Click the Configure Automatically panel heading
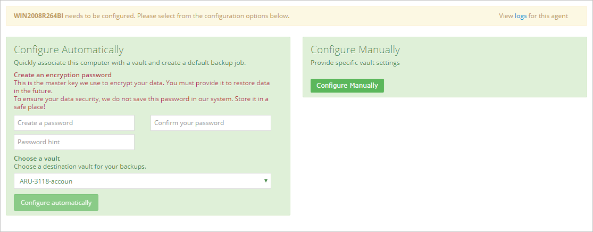This screenshot has width=593, height=232. [69, 49]
